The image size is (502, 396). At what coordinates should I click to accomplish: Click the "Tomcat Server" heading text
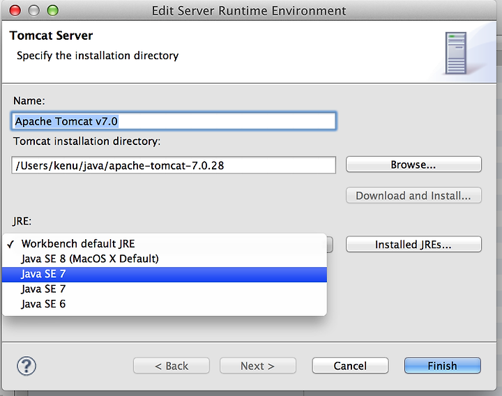[x=51, y=36]
